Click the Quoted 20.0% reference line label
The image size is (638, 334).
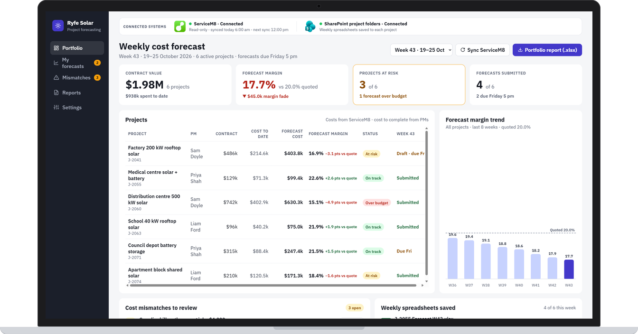[563, 230]
